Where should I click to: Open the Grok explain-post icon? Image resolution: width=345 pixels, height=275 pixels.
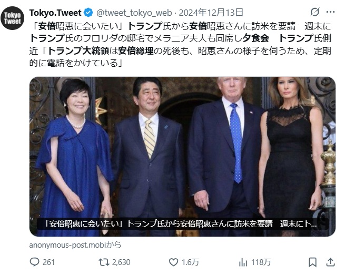[315, 12]
